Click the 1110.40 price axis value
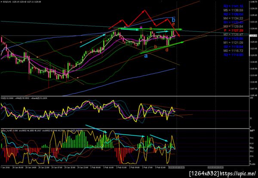 pos(254,82)
